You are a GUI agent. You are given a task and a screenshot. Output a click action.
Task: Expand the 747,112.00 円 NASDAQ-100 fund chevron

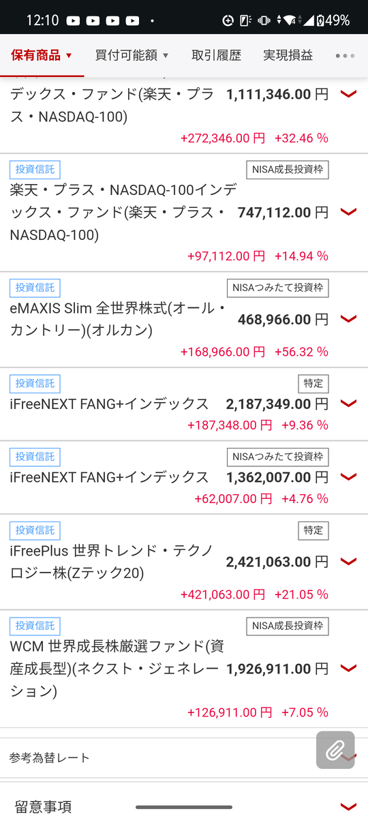pyautogui.click(x=348, y=213)
